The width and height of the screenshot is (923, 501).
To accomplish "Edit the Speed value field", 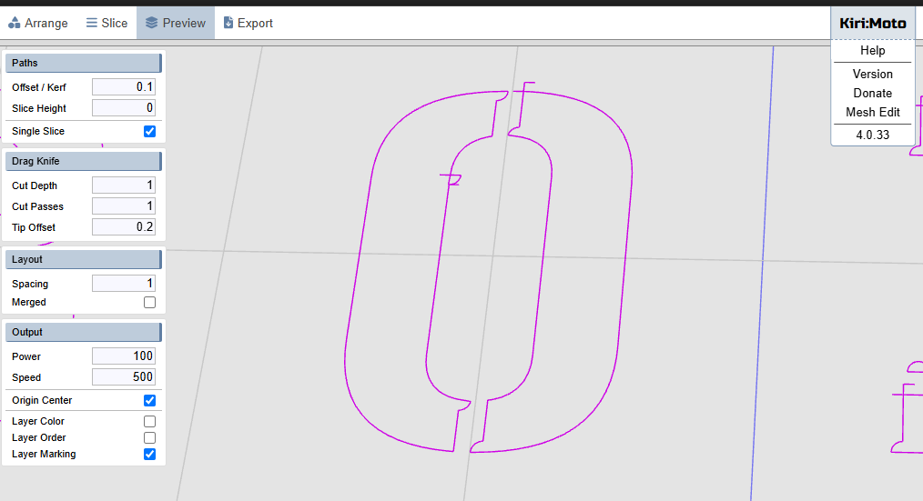I will tap(124, 377).
